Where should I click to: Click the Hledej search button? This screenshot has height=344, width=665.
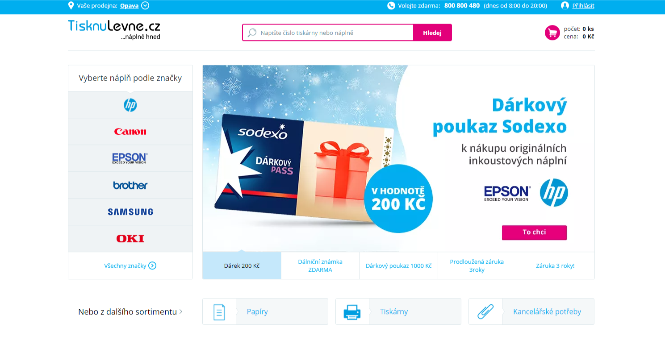tap(432, 33)
